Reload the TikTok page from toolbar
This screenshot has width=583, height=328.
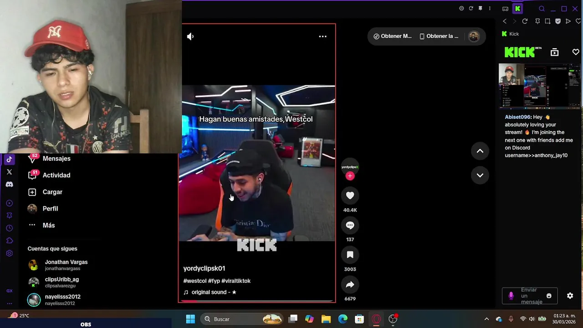[471, 9]
